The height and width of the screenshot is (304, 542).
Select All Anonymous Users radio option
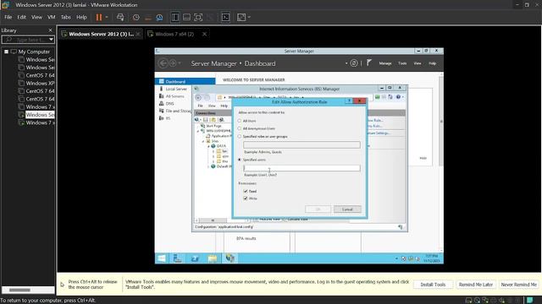click(x=239, y=128)
